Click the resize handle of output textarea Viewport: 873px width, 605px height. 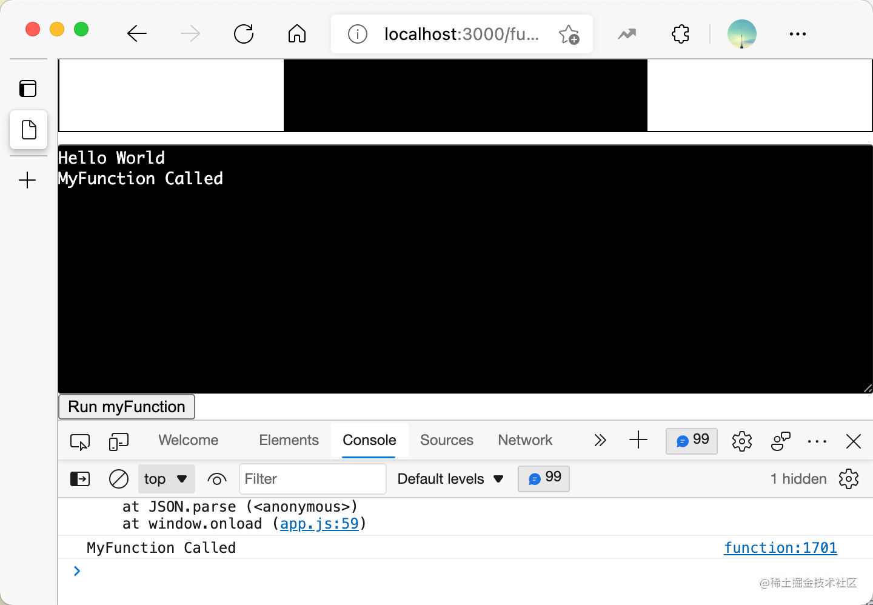868,388
